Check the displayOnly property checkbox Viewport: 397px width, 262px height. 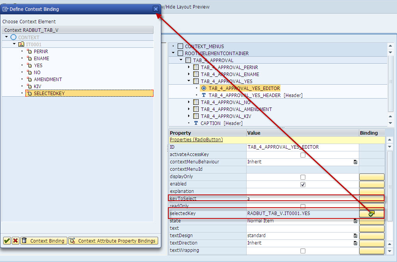[303, 177]
